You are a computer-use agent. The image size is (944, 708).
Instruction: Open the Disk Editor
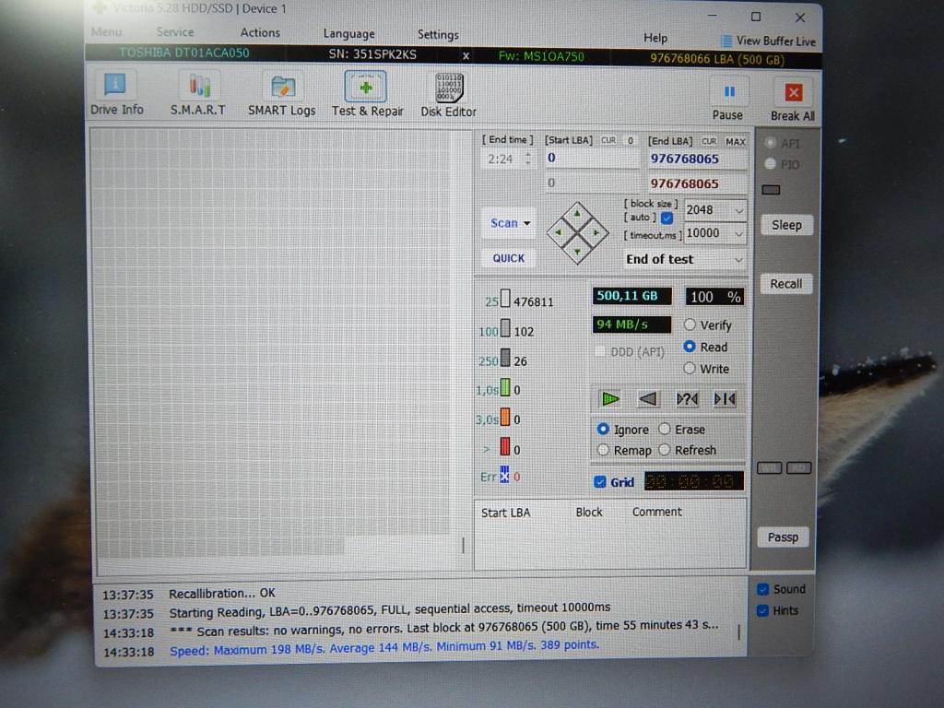[x=448, y=94]
